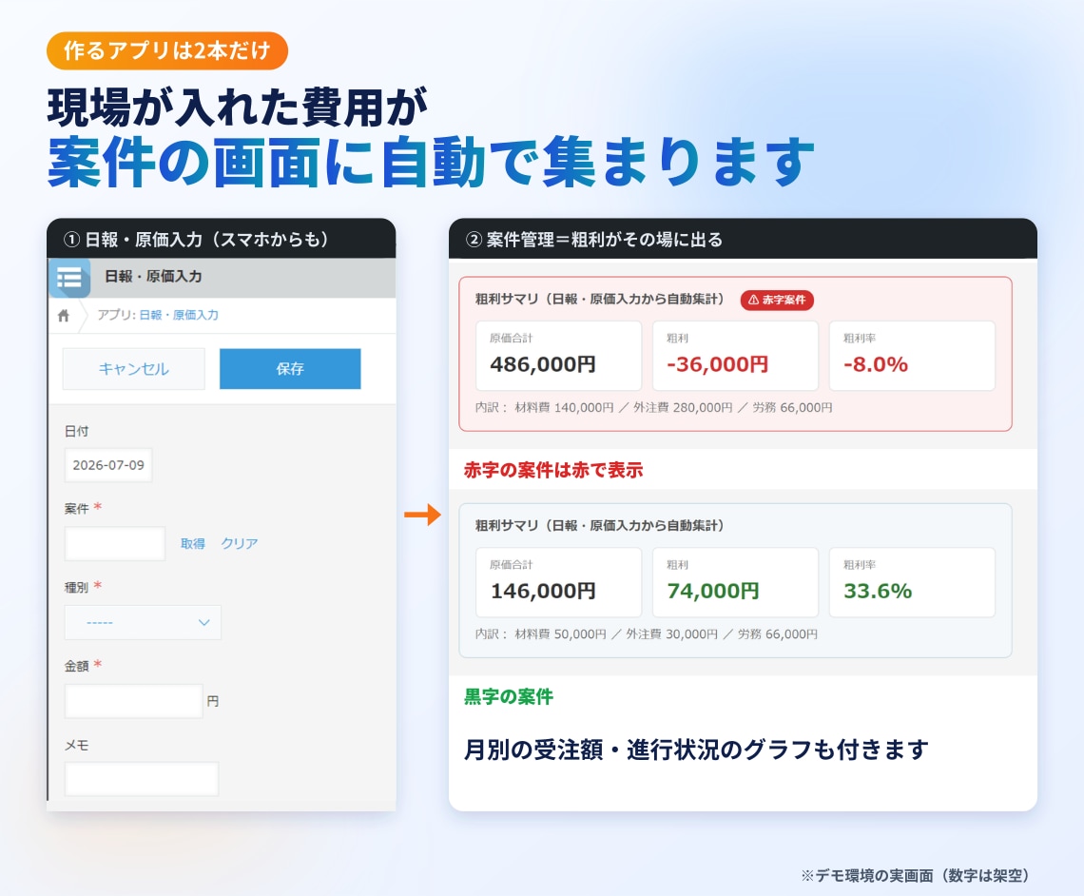The image size is (1084, 896).
Task: Click the 赤字案件 warning badge
Action: pyautogui.click(x=777, y=300)
